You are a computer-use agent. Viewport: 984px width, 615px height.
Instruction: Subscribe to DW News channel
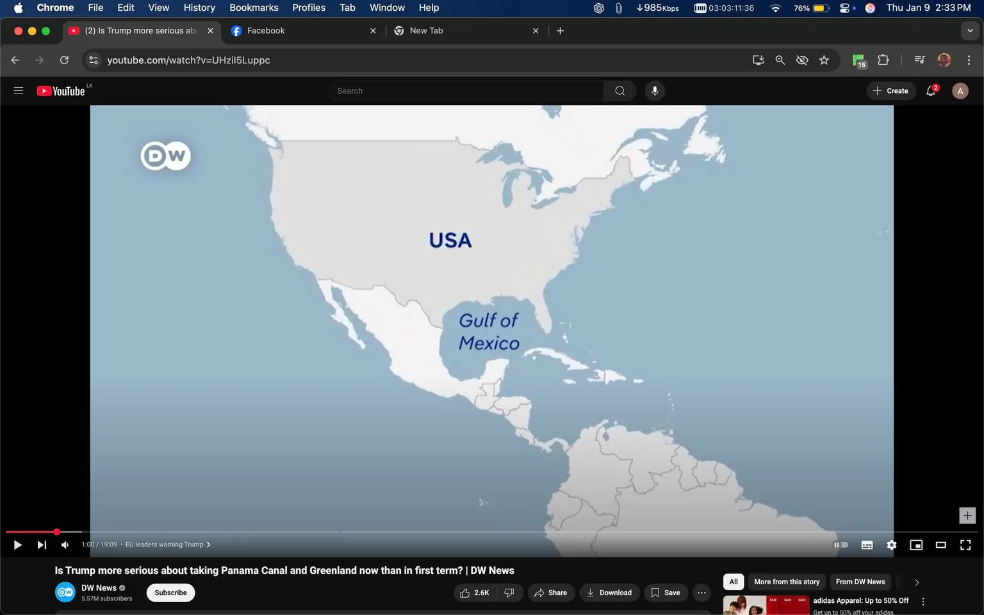(x=170, y=593)
